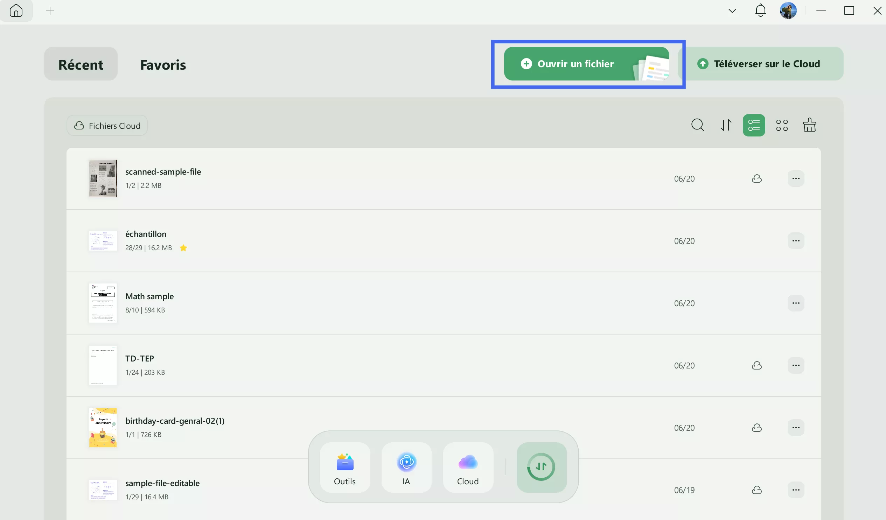
Task: Open a new tab with plus icon
Action: pos(50,11)
